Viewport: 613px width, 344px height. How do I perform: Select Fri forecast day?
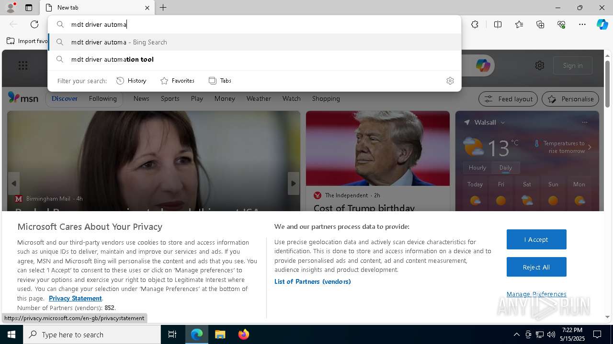coord(501,193)
